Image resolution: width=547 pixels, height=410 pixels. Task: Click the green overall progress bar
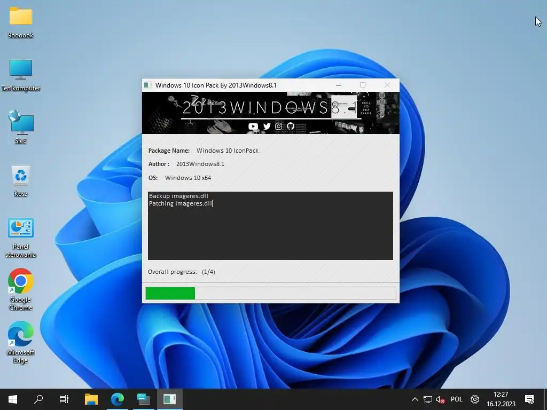tap(271, 293)
